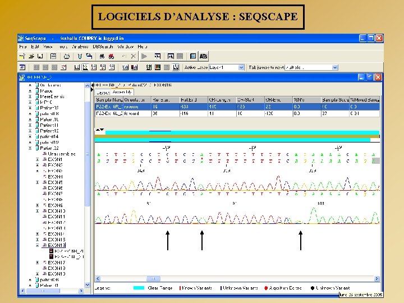
Task: Expand the EXON17 tree node
Action: click(x=38, y=263)
